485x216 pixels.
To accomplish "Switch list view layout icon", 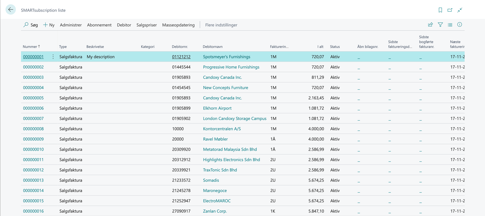I will pyautogui.click(x=450, y=25).
